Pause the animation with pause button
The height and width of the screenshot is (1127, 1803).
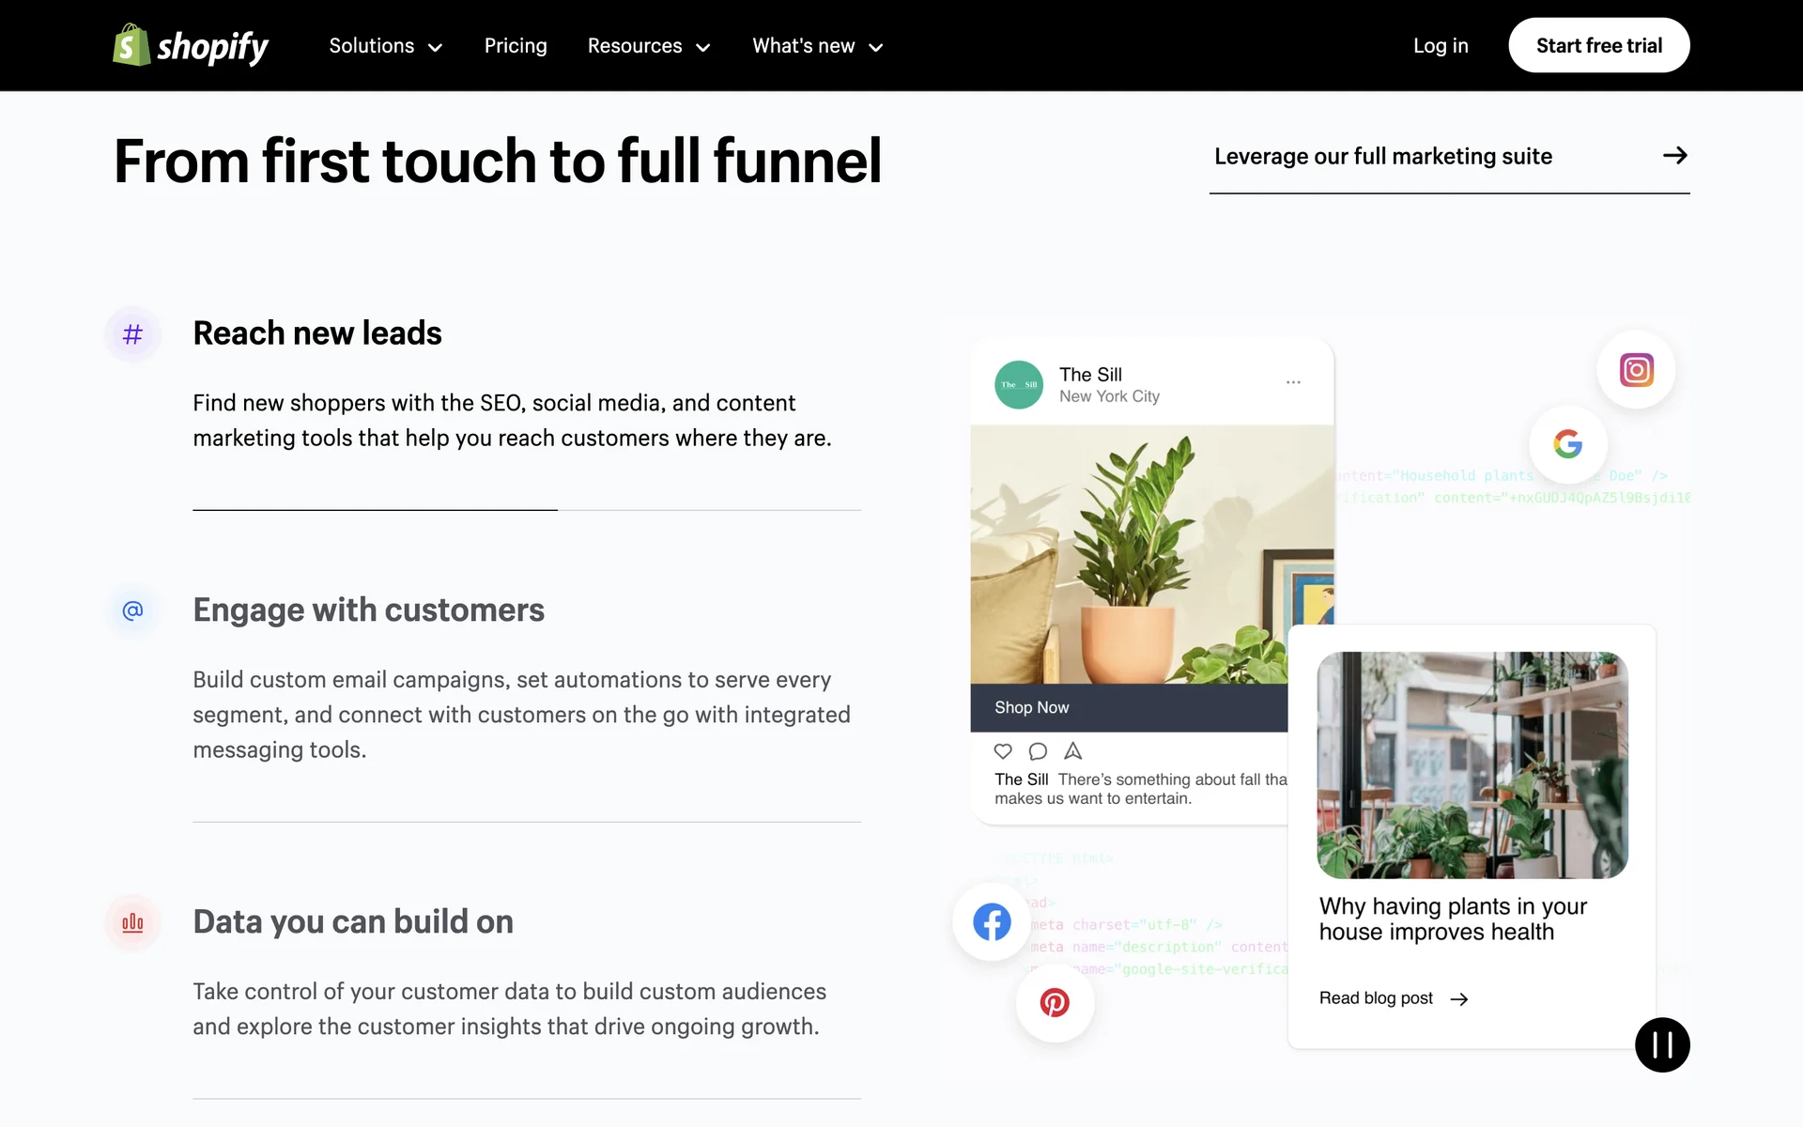tap(1662, 1044)
